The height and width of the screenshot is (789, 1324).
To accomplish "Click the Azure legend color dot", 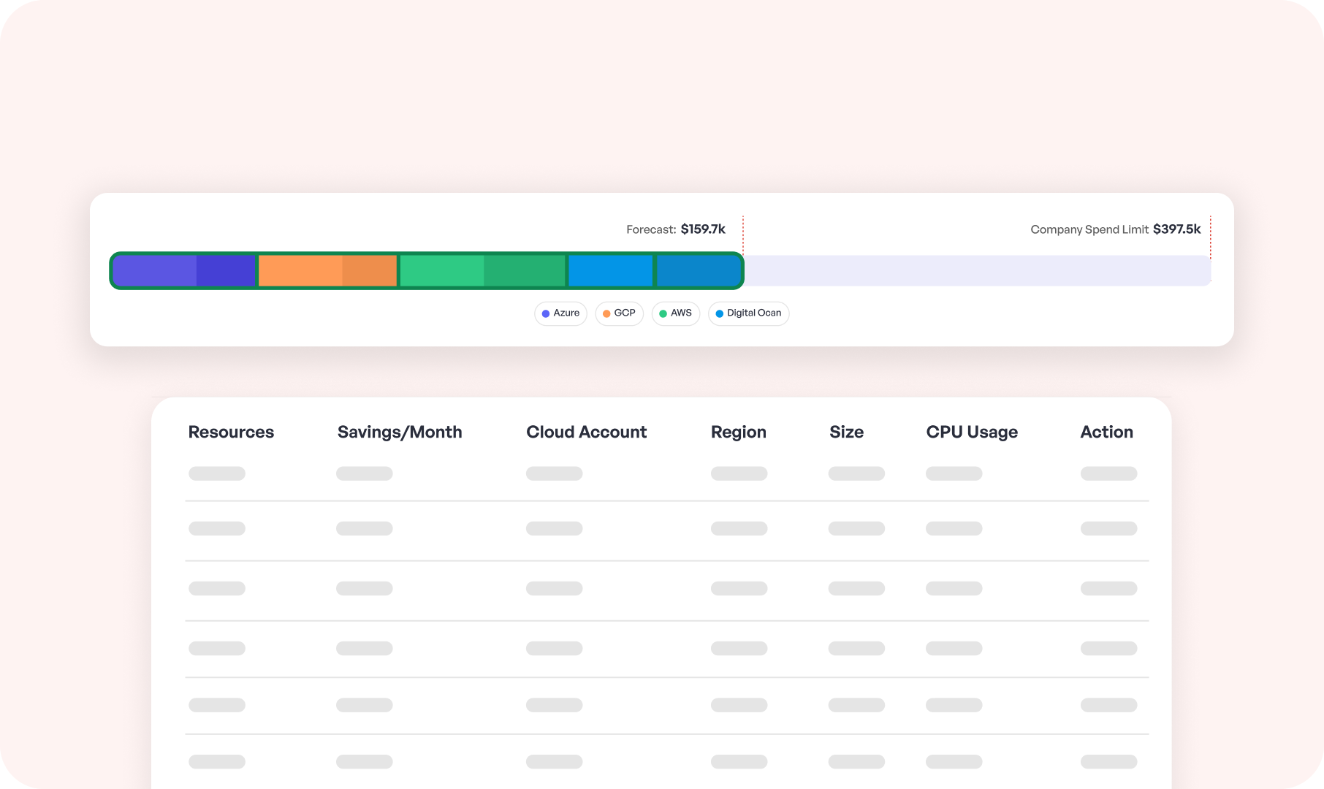I will [545, 313].
